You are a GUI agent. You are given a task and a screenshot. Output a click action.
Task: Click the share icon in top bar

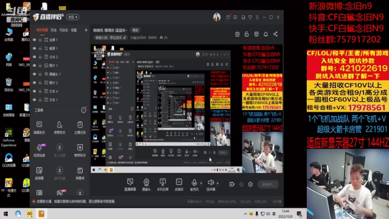click(x=275, y=34)
